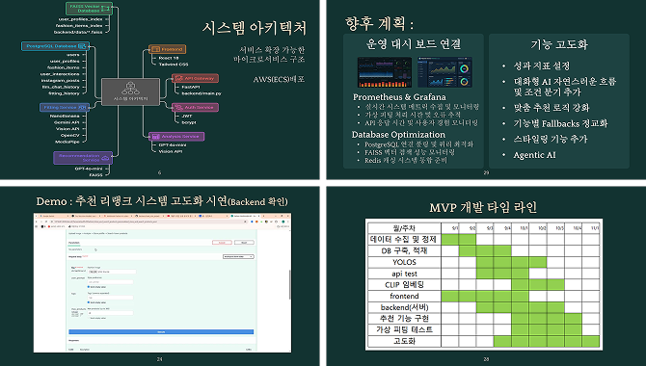646x366 pixels.
Task: Click the '기능별 Fallbacks 정교화' bullet
Action: pos(560,123)
